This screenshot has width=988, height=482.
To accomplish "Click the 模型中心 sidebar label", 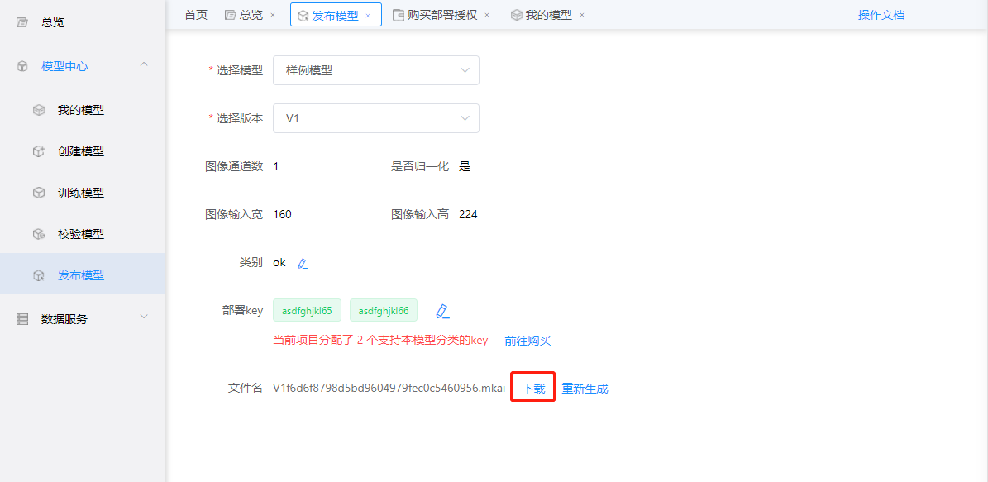I will [64, 66].
